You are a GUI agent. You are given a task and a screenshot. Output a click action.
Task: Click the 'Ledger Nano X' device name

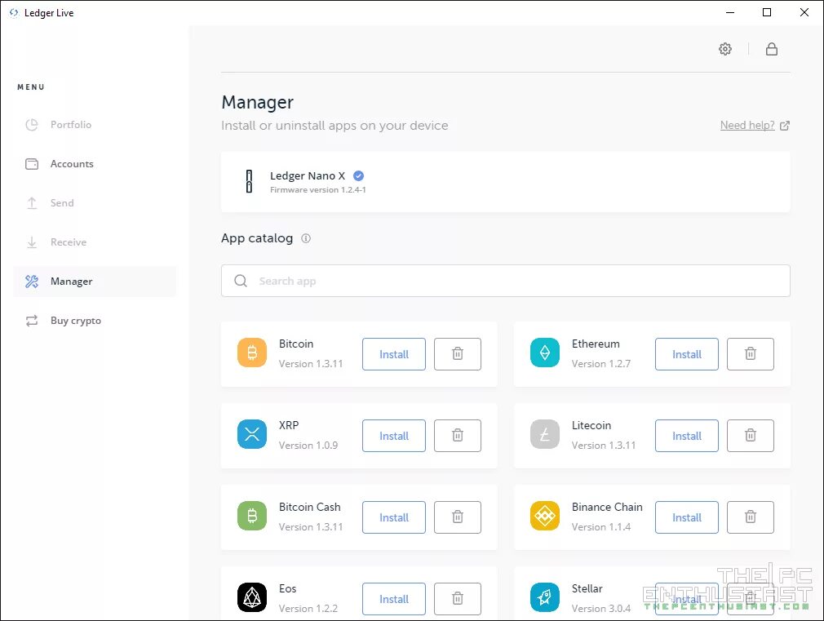308,175
